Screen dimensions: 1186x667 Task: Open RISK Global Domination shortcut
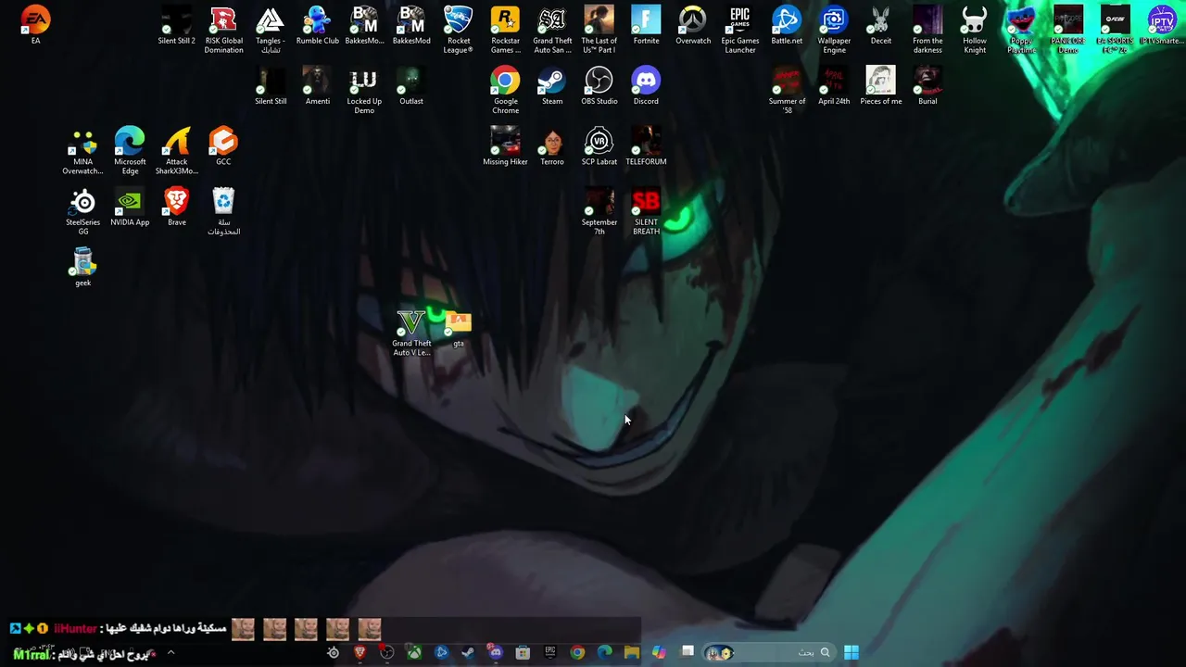point(223,30)
